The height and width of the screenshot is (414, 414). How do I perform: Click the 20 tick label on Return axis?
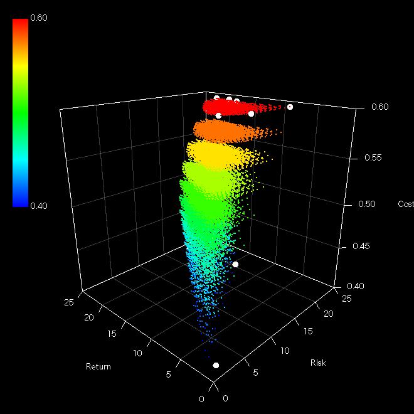89,317
